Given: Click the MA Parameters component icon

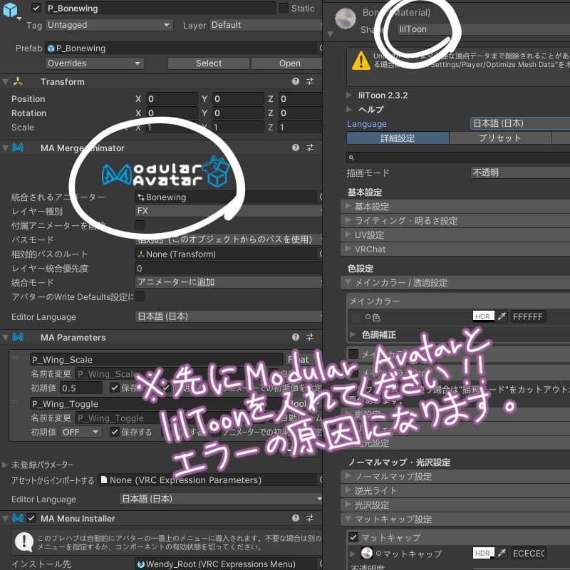Looking at the screenshot, I should click(x=18, y=337).
